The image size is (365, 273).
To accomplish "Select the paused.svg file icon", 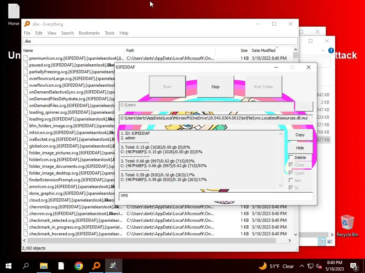I will click(x=26, y=65).
